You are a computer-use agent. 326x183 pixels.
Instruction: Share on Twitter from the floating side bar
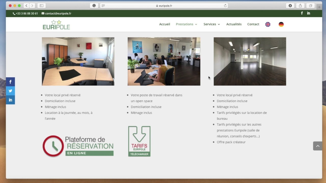[10, 91]
